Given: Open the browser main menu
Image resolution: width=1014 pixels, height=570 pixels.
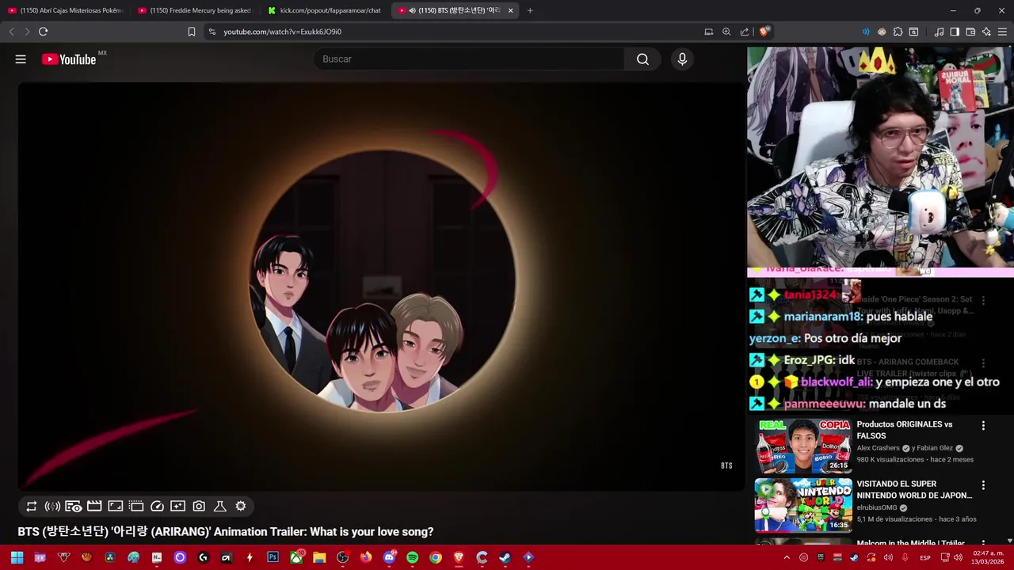Looking at the screenshot, I should click(1002, 32).
